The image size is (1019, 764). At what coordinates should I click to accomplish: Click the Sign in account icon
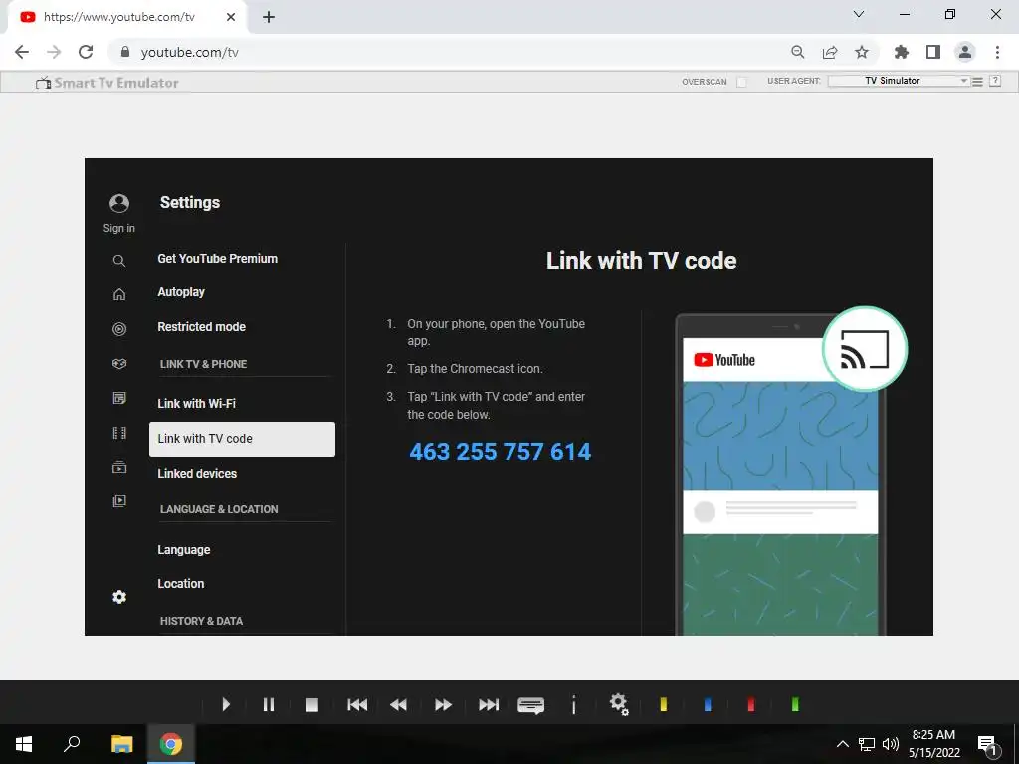tap(119, 203)
